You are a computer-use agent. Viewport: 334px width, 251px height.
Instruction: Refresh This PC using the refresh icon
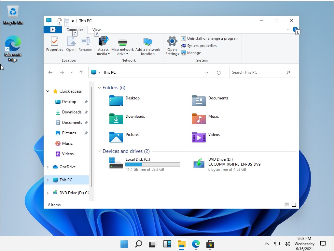coord(219,72)
